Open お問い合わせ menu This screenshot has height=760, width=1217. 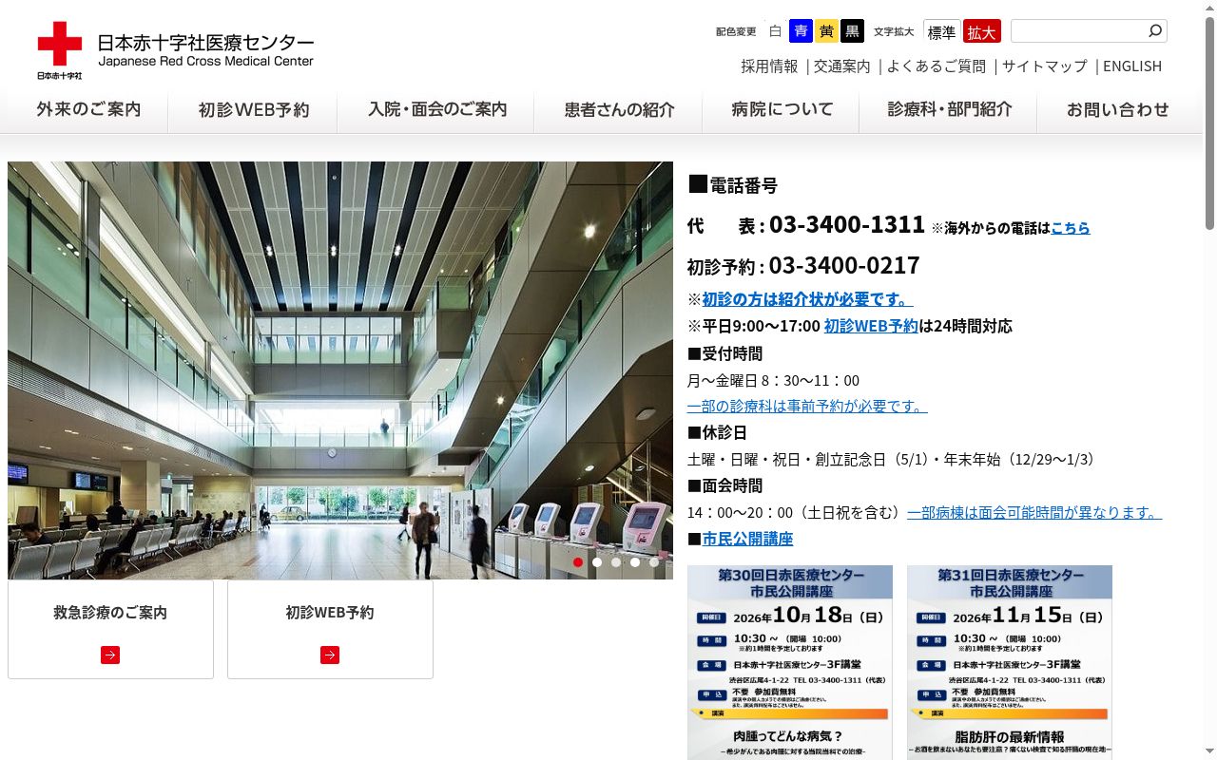pos(1117,110)
